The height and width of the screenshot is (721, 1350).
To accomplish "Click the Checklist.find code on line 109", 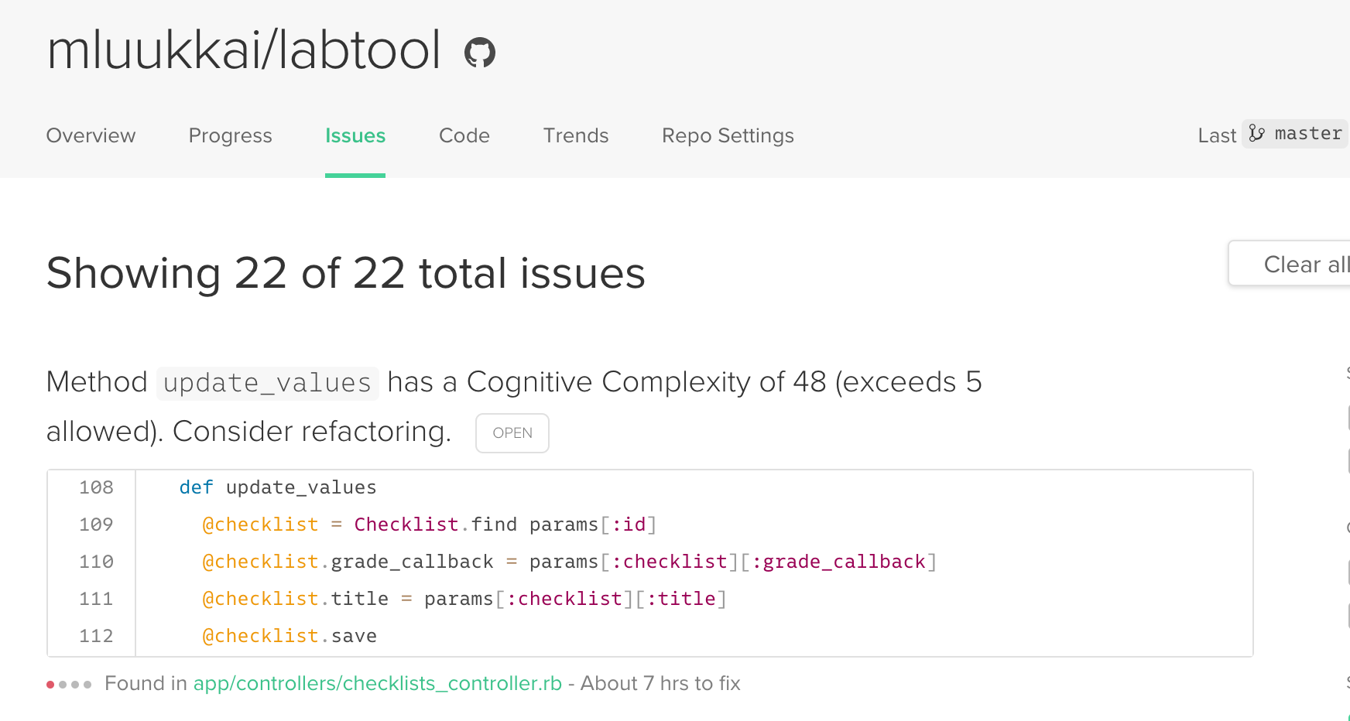I will 434,525.
